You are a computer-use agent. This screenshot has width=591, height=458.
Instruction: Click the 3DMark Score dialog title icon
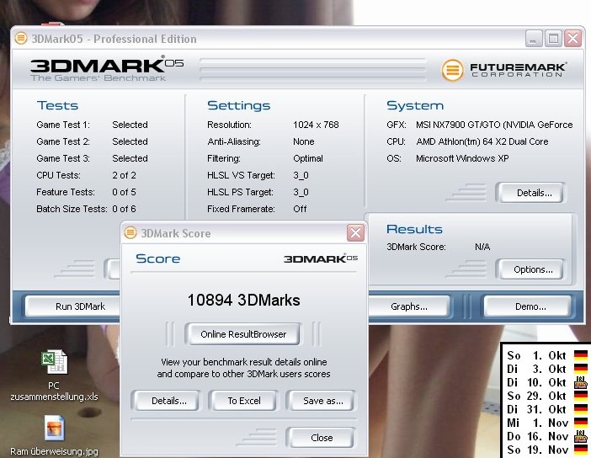[x=130, y=232]
